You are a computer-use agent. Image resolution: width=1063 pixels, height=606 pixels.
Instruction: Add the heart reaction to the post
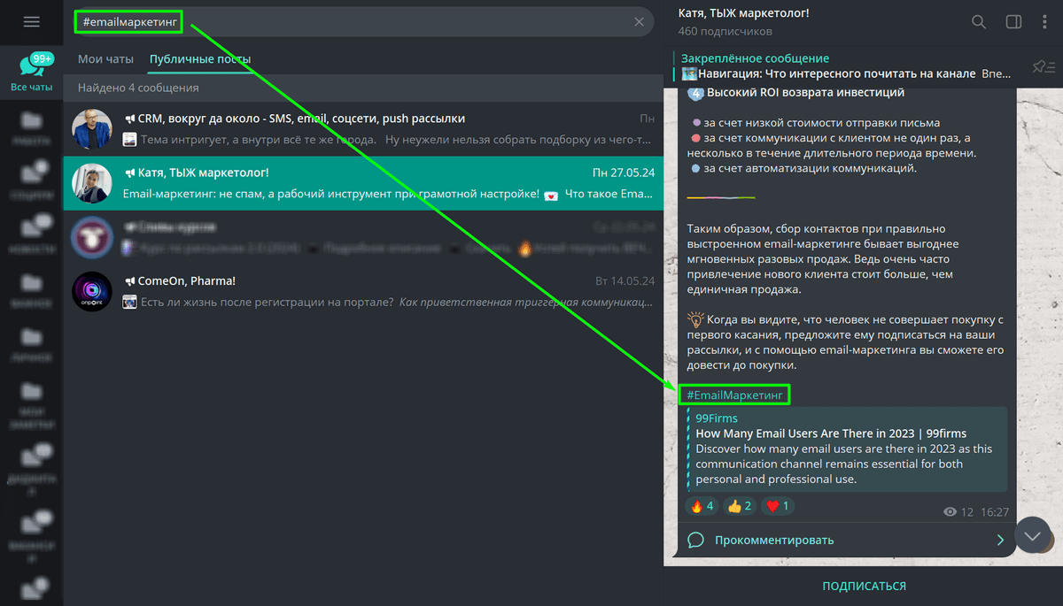pyautogui.click(x=778, y=506)
